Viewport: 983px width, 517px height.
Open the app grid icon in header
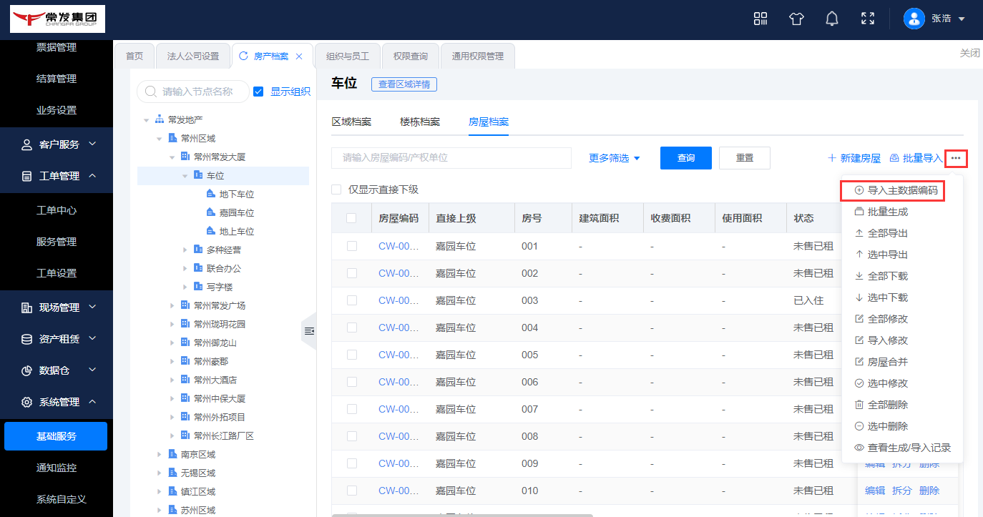[761, 19]
